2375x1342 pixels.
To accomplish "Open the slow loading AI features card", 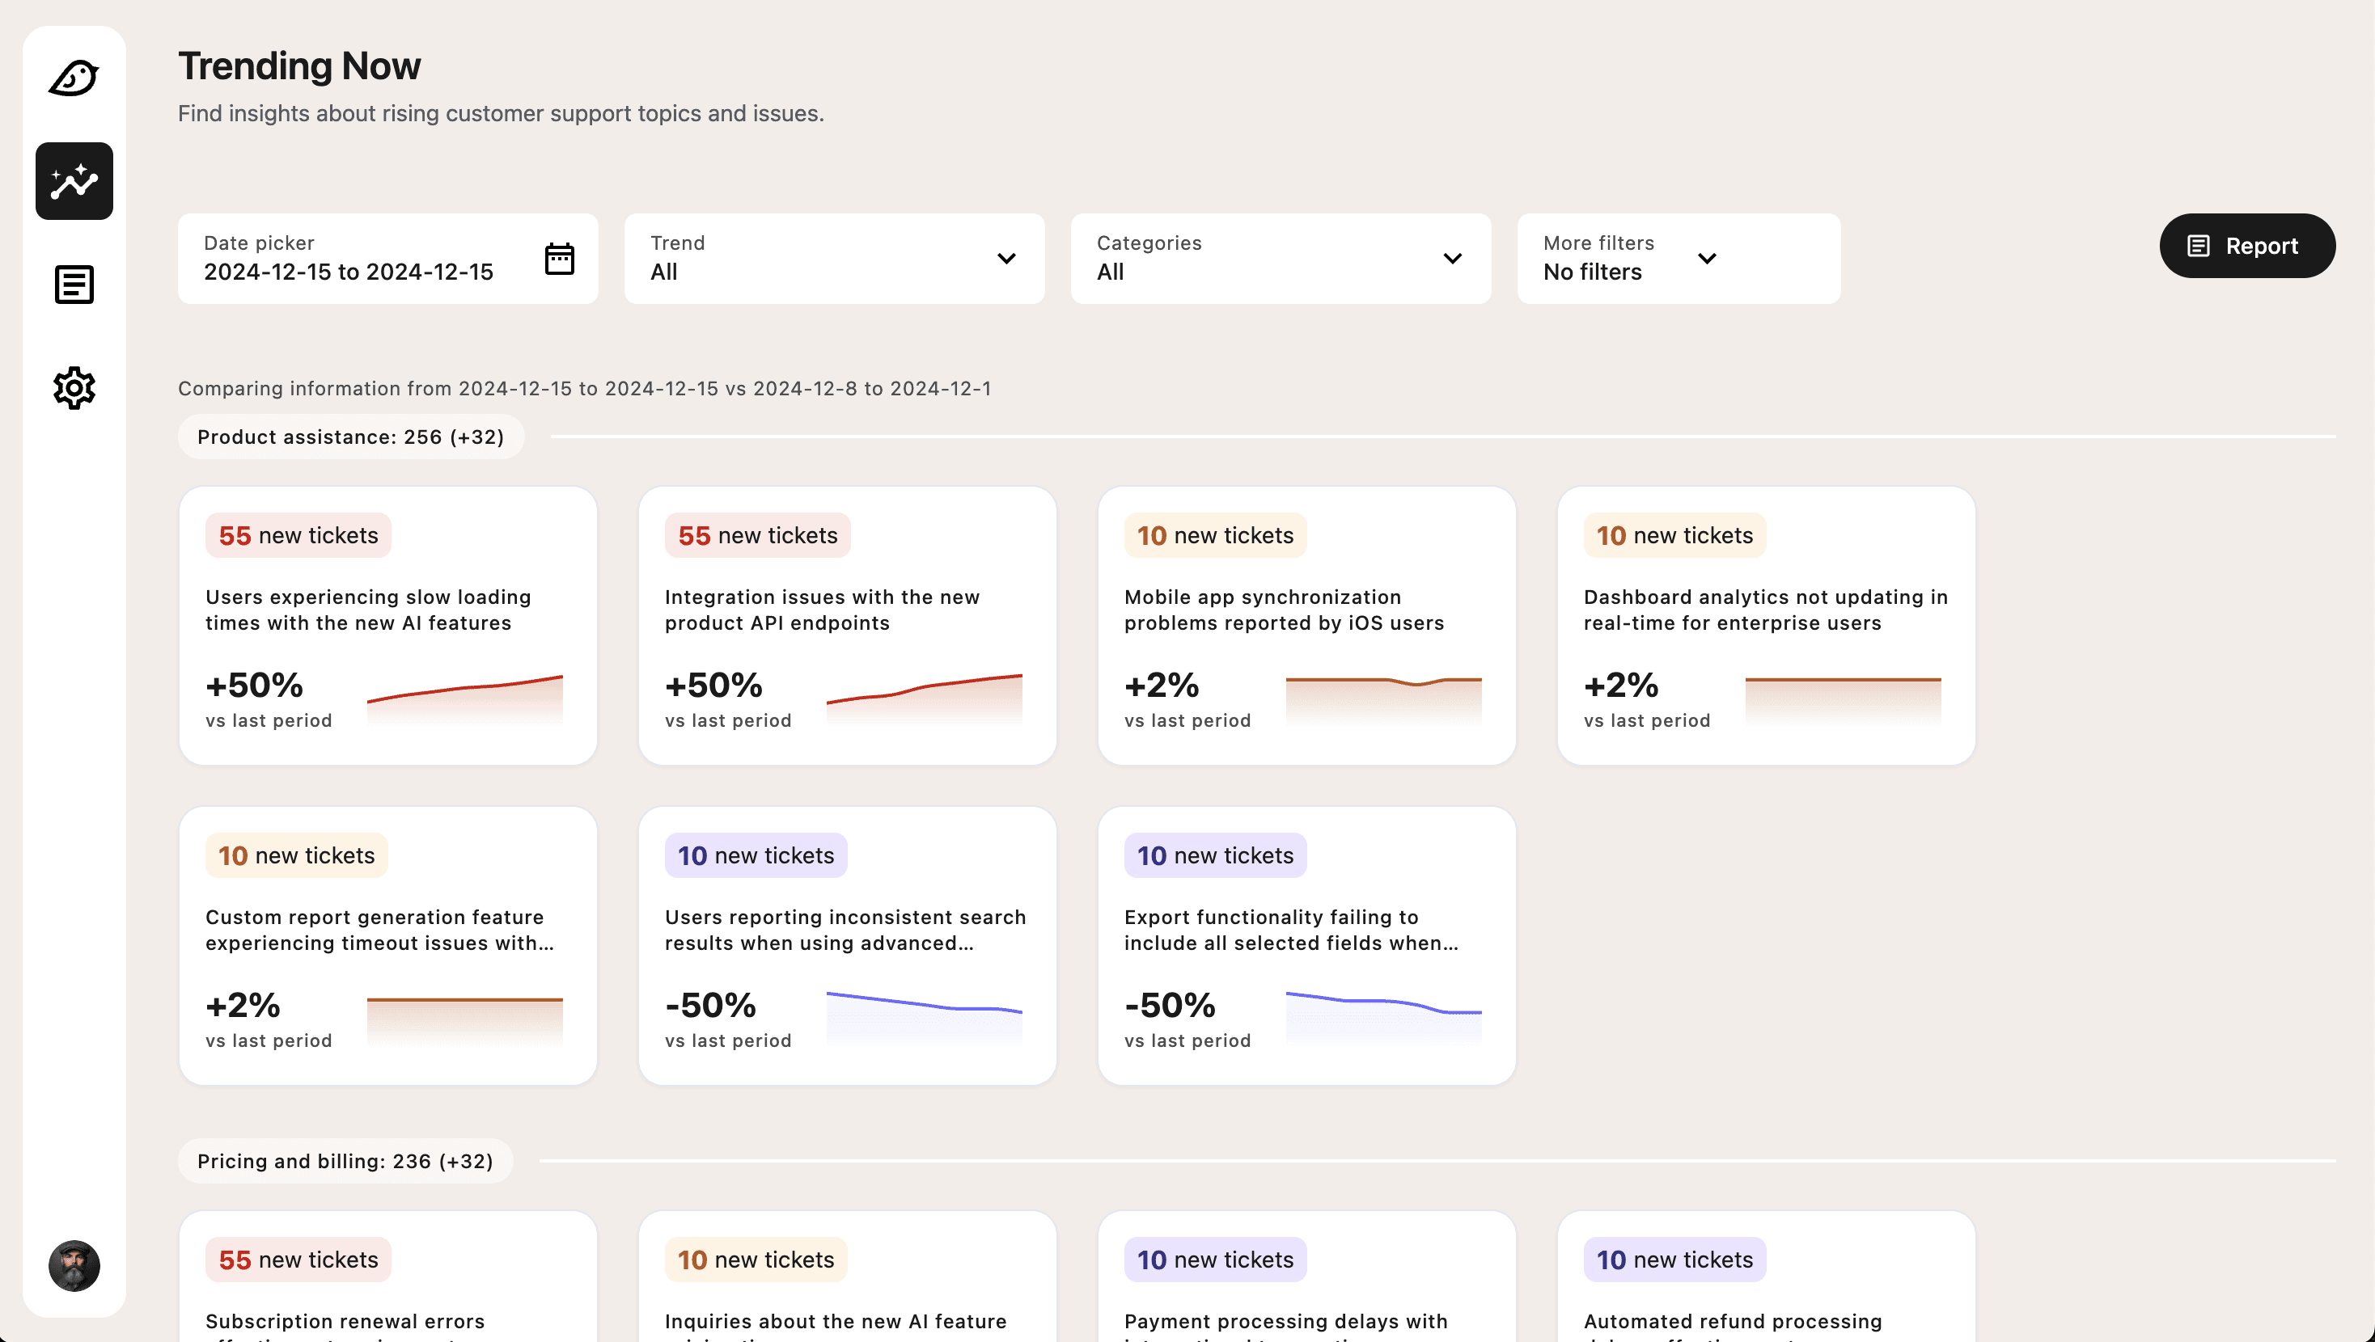I will tap(388, 626).
